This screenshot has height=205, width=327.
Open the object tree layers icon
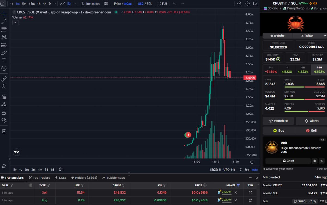click(x=4, y=166)
